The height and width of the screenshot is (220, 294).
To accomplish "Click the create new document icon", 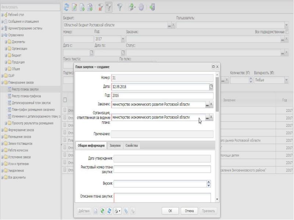I will point(82,7).
